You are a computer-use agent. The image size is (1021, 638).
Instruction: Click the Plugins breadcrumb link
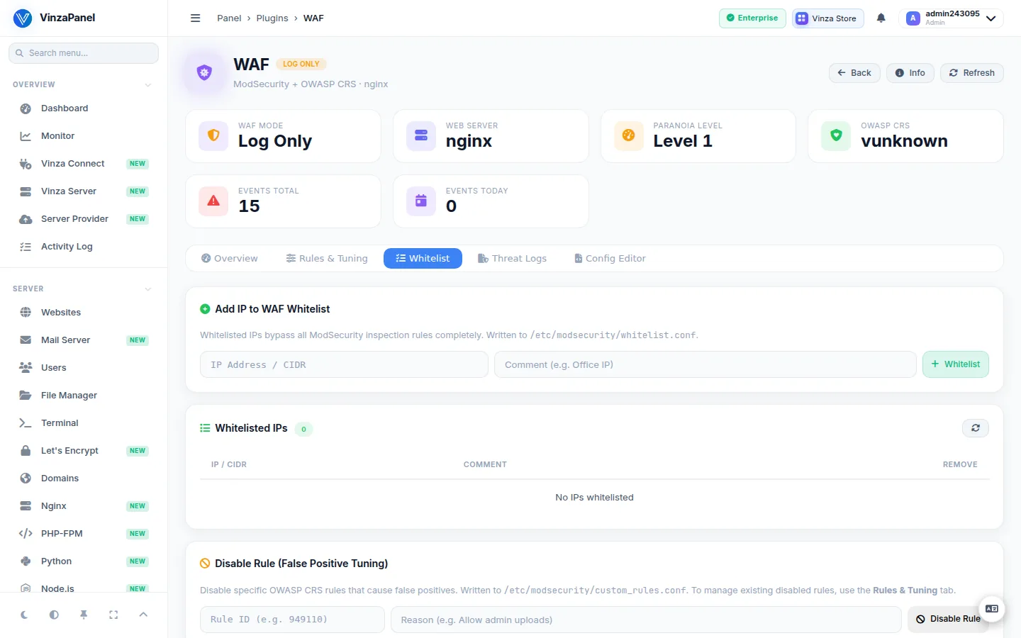(x=272, y=18)
